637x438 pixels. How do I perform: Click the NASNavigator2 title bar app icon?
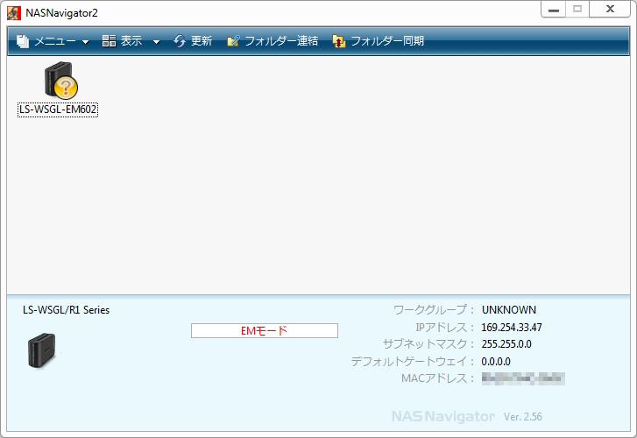pos(14,13)
